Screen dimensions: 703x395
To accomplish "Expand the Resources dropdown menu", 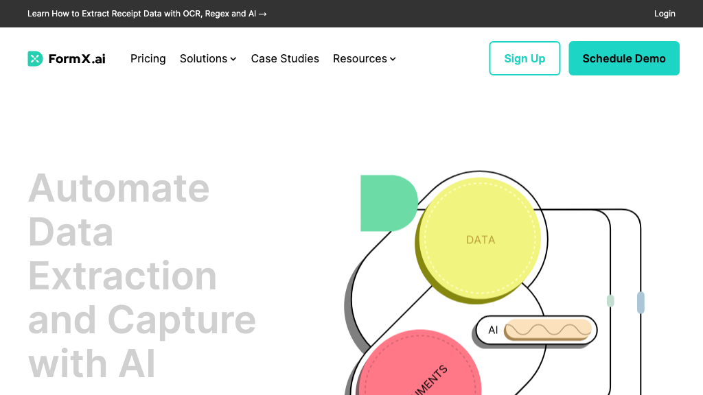I will (x=360, y=59).
